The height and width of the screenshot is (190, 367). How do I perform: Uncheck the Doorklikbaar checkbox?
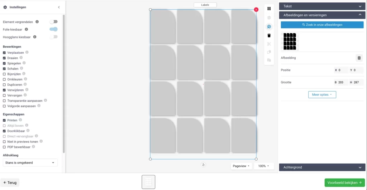pyautogui.click(x=4, y=131)
